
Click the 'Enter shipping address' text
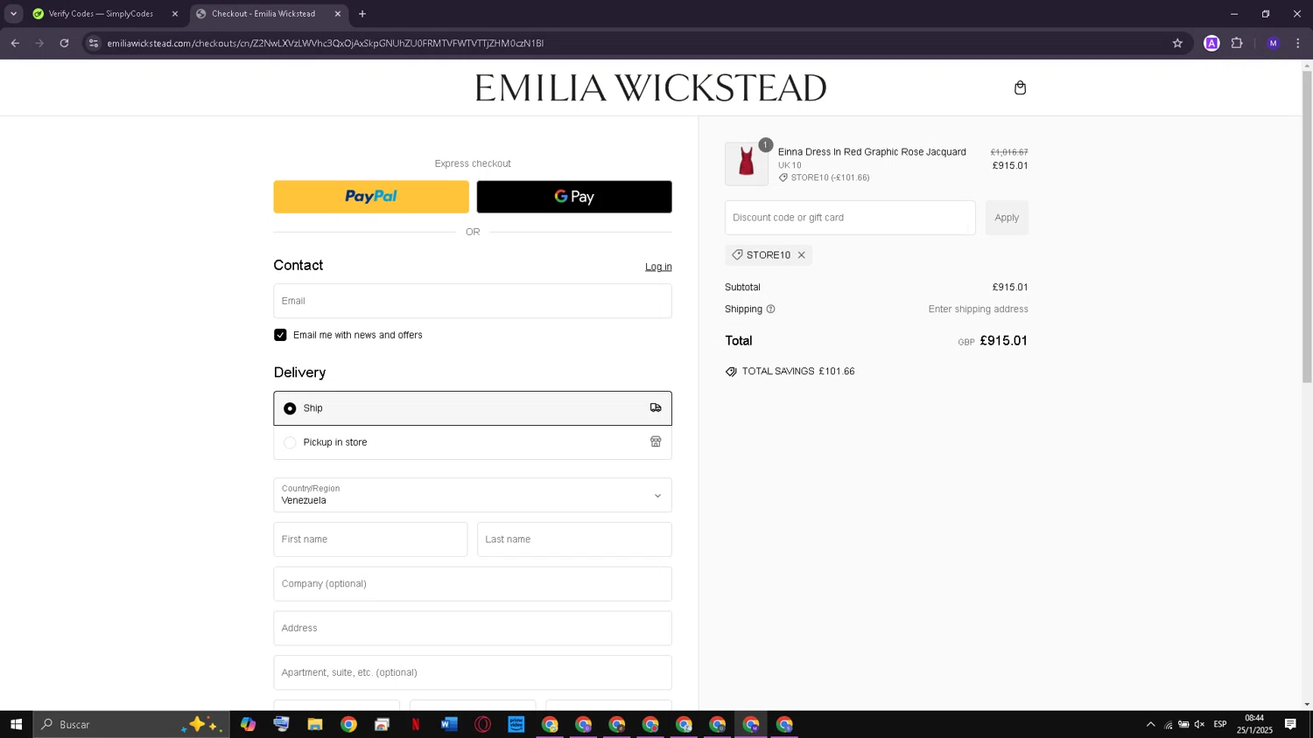coord(978,310)
